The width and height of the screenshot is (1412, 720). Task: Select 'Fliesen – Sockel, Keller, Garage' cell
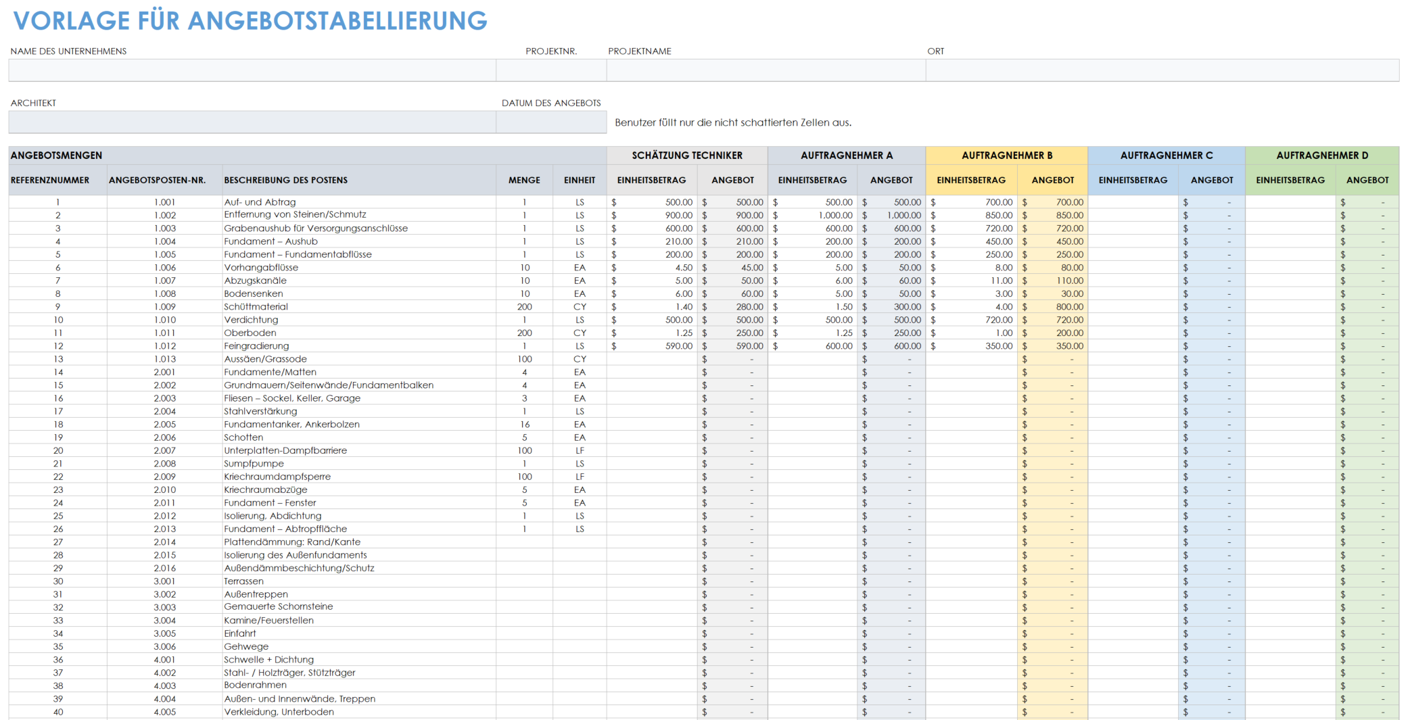pos(359,398)
